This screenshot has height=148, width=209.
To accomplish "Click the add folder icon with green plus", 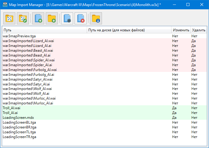I will pos(52,18).
